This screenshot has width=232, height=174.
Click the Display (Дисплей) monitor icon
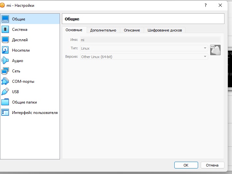6,40
